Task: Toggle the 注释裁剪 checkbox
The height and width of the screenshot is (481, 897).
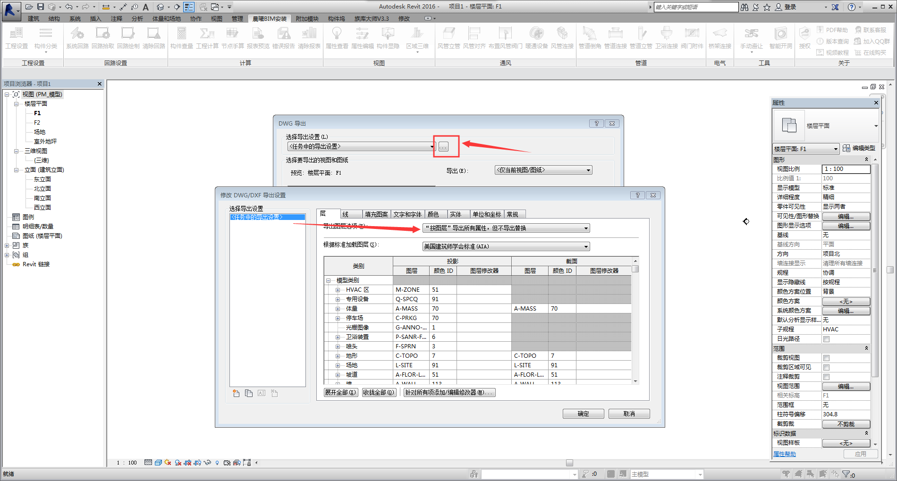Action: pyautogui.click(x=826, y=377)
